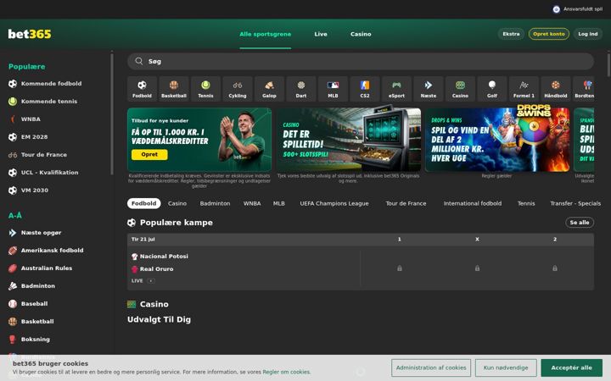Select the Fodbold filter pill

click(x=143, y=203)
